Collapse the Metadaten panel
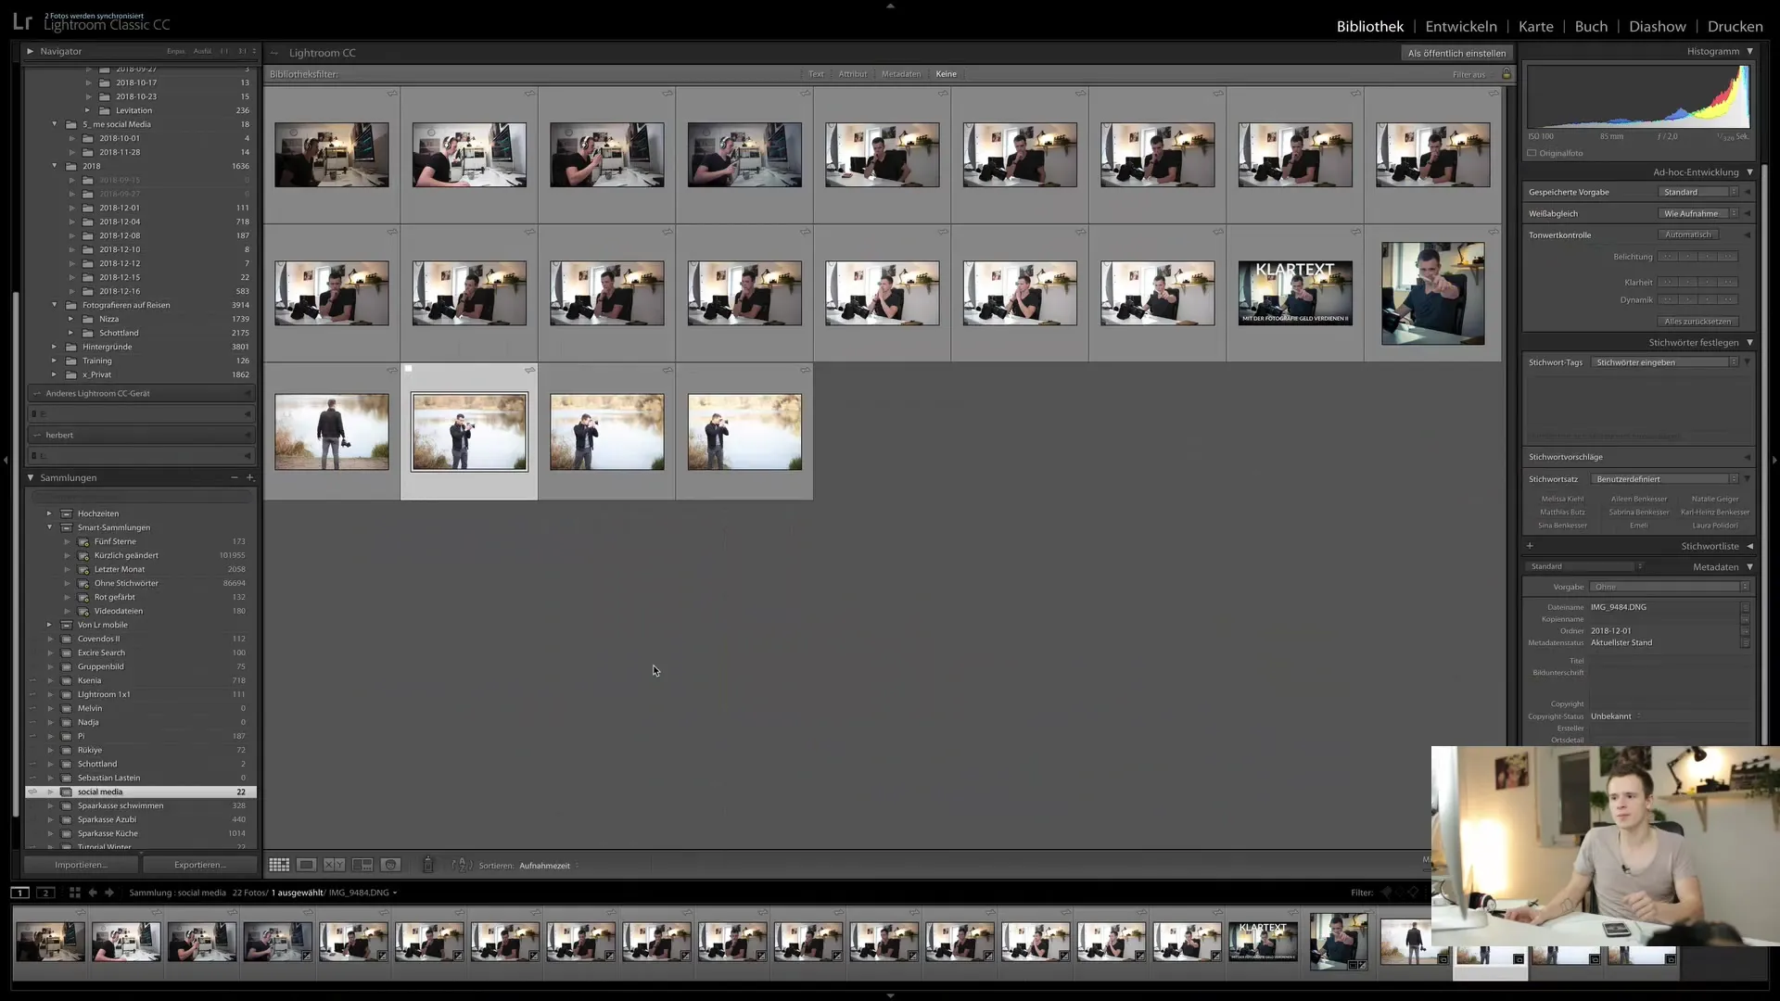Screen dimensions: 1780x1001 (1749, 567)
